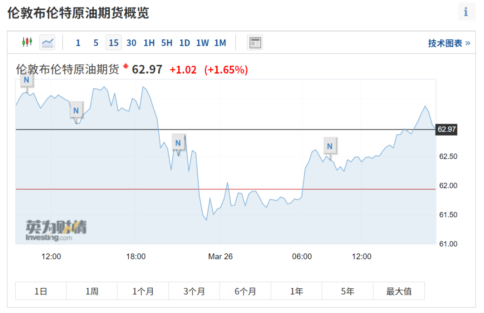Screen dimensions: 484x313
Task: Open the info icon at top right
Action: 466,12
